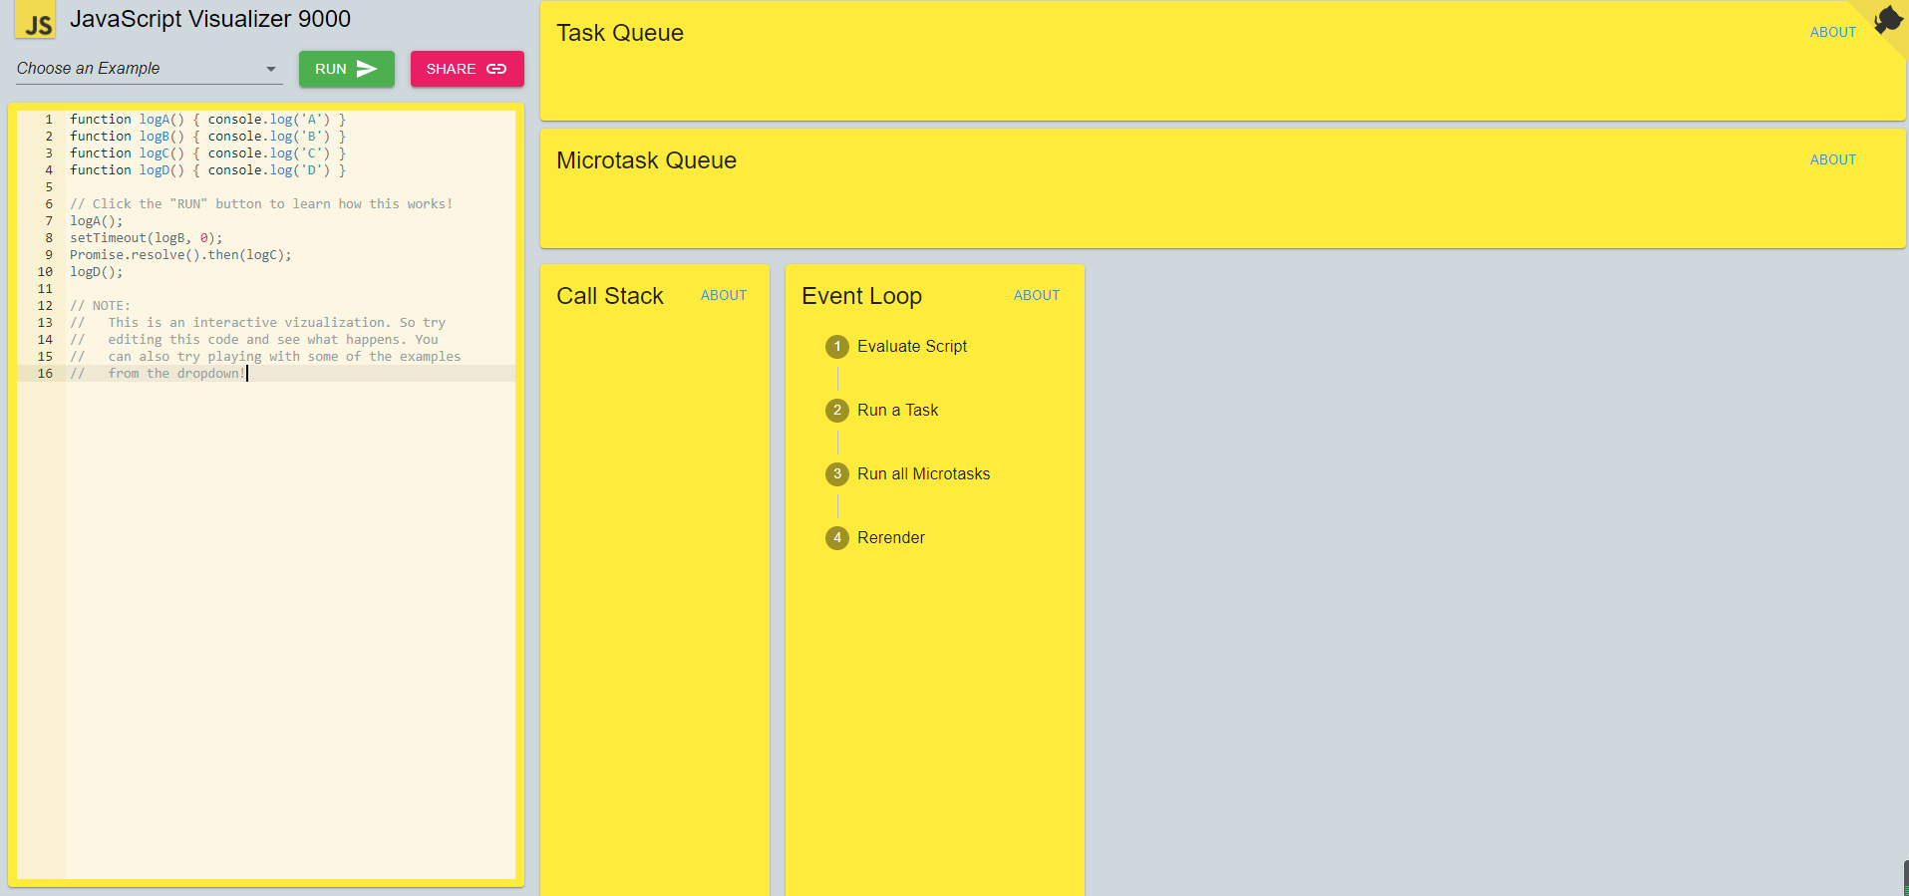Screen dimensions: 1909x896
Task: Click the Run all Microtasks step label
Action: click(923, 474)
